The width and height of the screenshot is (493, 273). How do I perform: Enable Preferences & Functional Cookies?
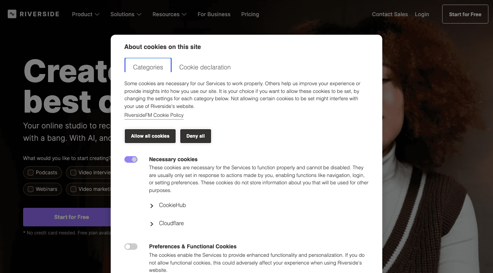pos(131,246)
